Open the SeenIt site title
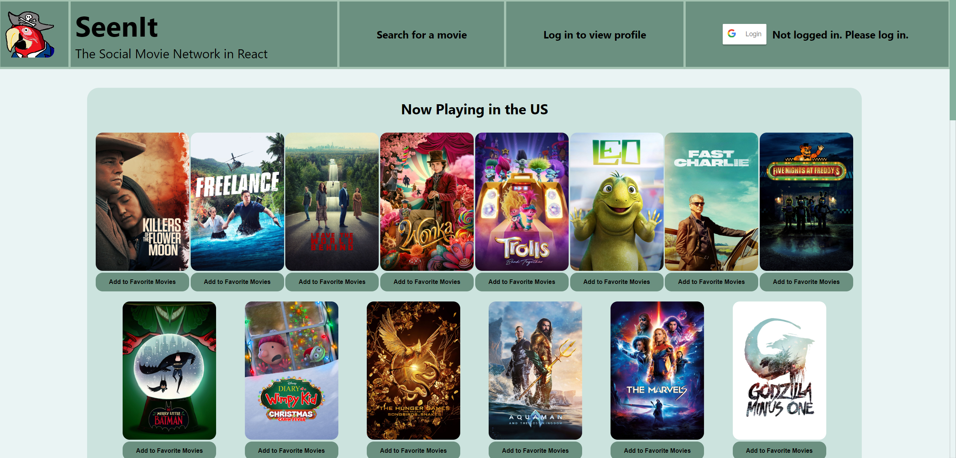Screen dimensions: 956x458 click(117, 27)
